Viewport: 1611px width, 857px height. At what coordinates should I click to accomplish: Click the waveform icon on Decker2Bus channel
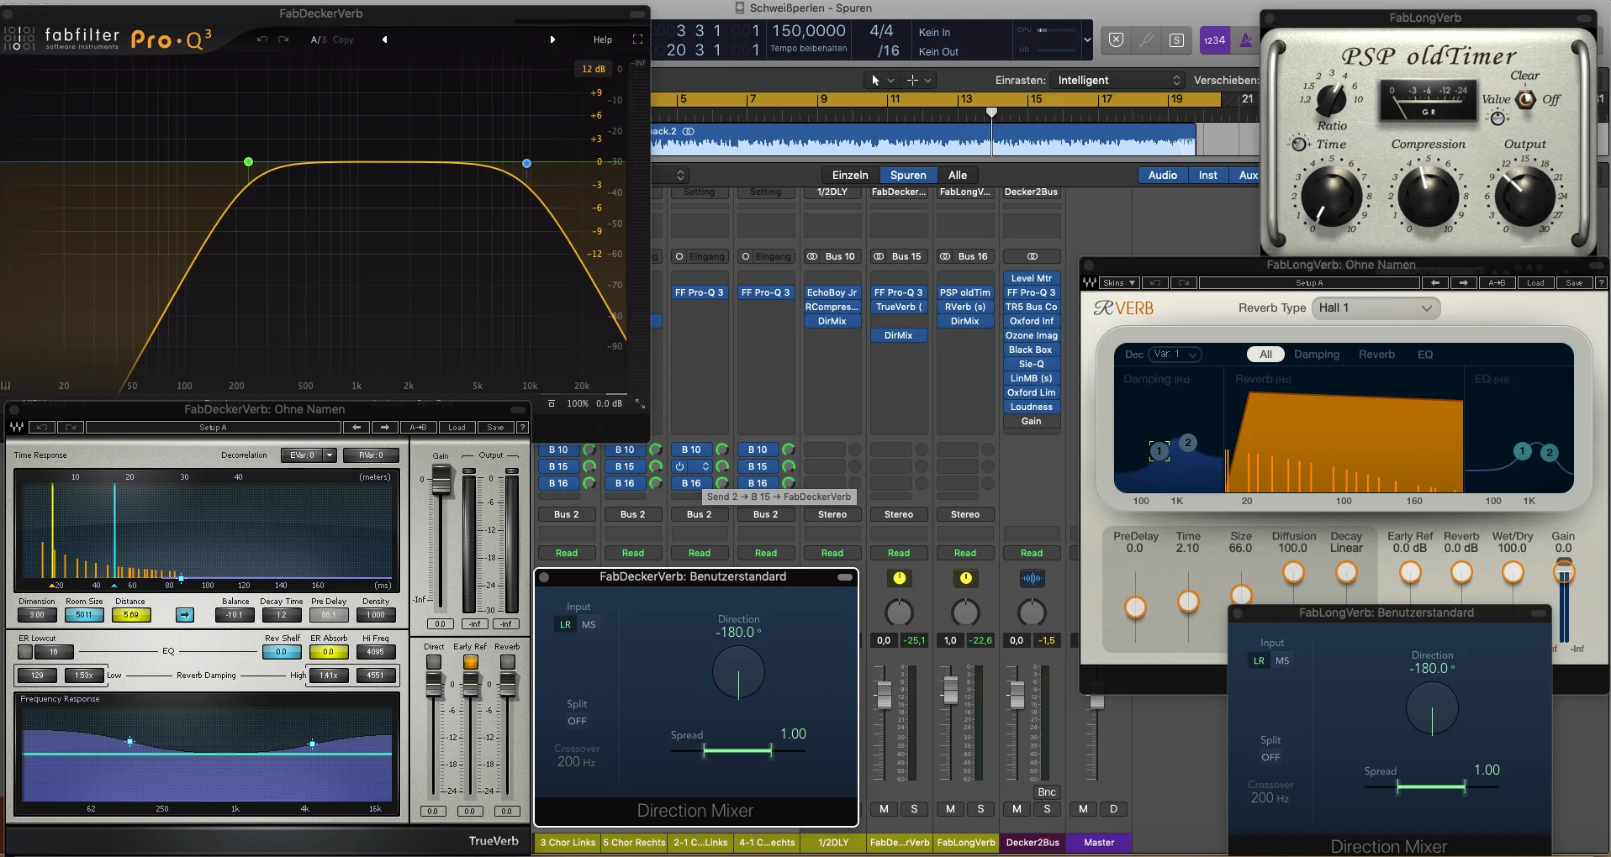(1032, 578)
